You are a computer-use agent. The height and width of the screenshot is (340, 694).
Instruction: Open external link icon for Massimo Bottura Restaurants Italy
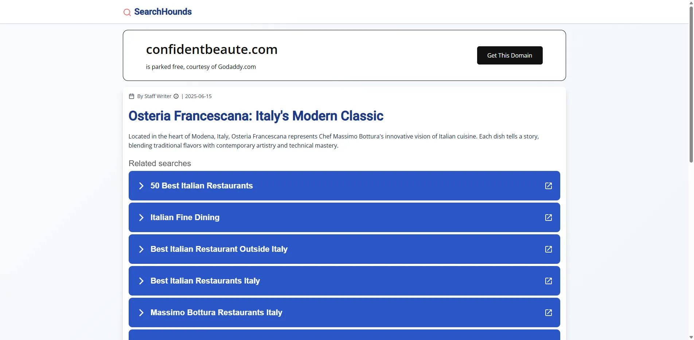(548, 313)
